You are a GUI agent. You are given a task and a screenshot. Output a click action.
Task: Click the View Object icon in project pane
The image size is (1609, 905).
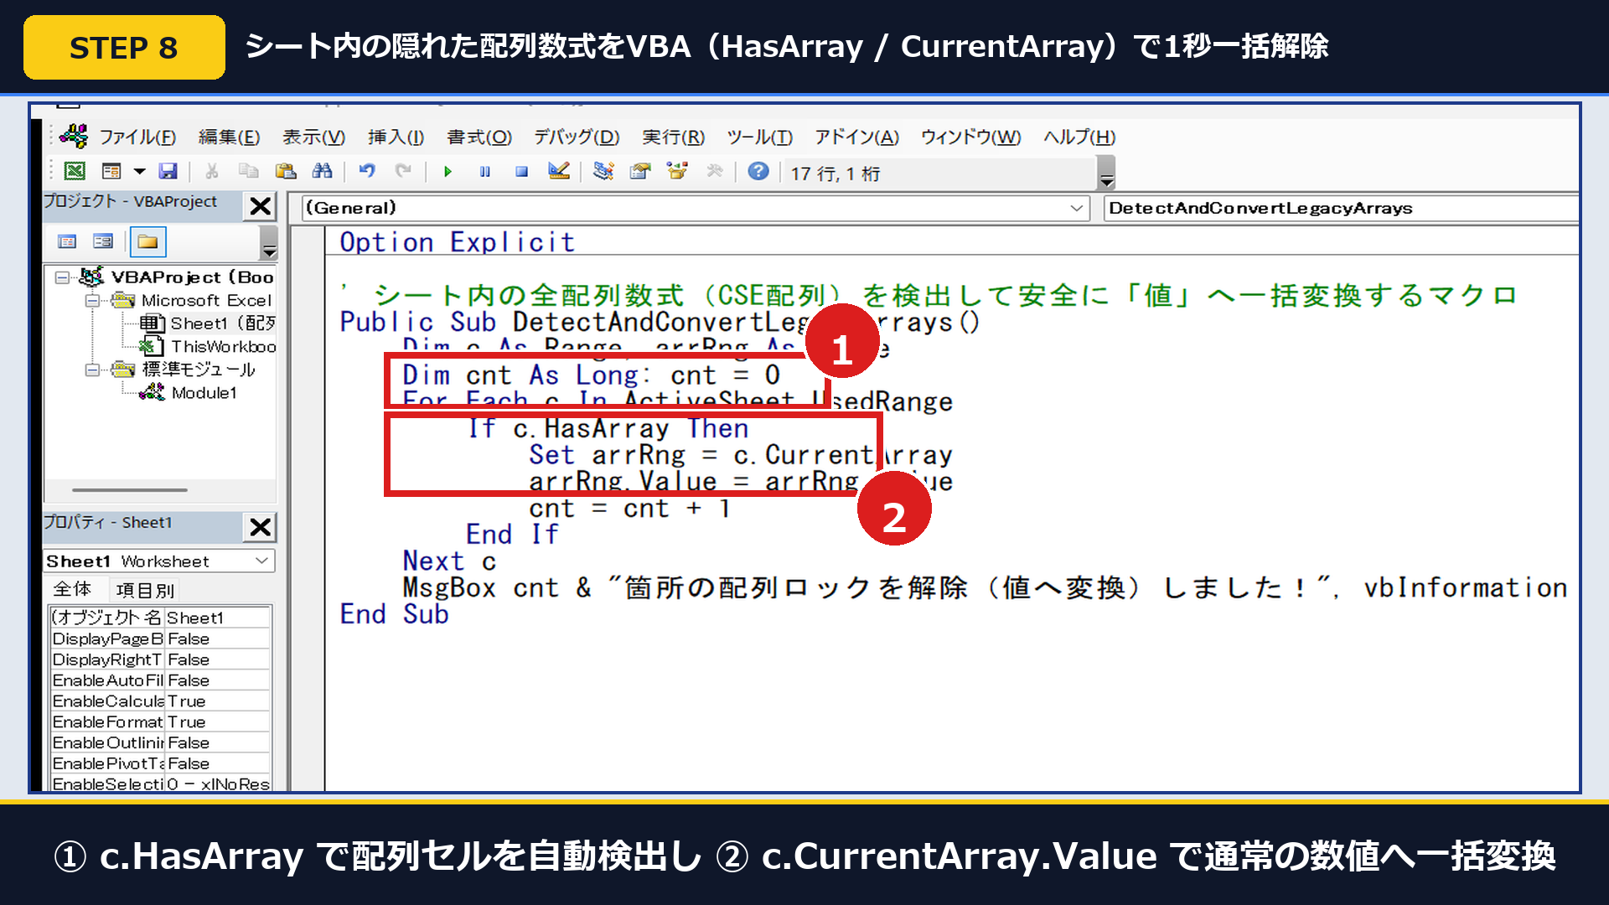(x=103, y=242)
